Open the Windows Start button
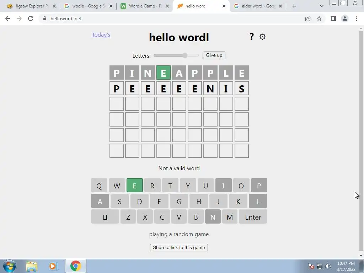 [10, 266]
